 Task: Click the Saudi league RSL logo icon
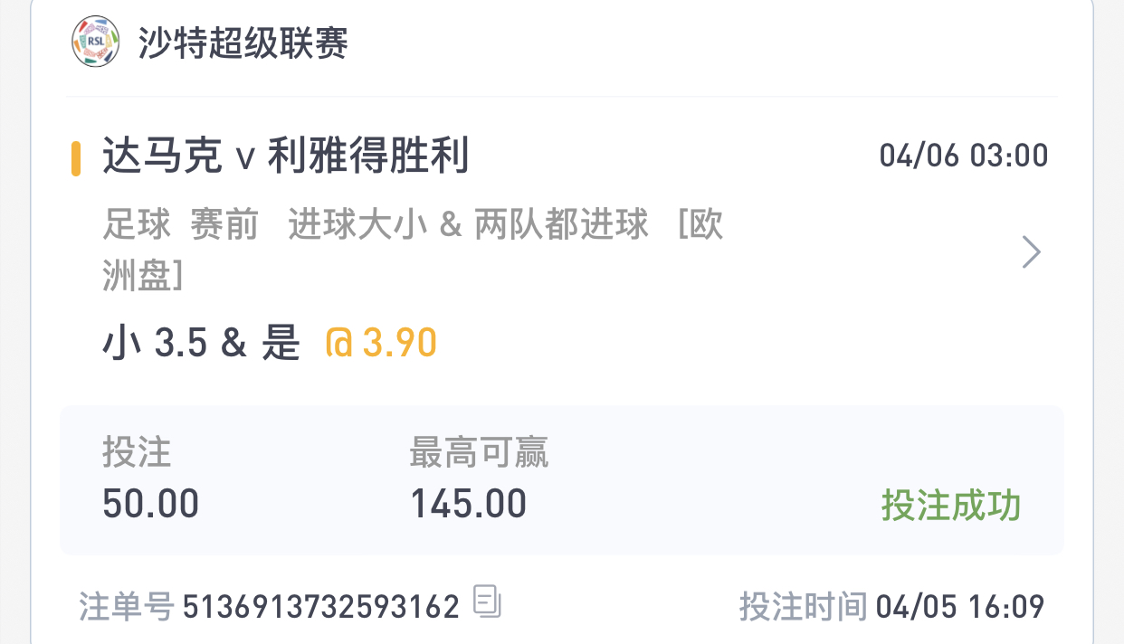pyautogui.click(x=95, y=42)
